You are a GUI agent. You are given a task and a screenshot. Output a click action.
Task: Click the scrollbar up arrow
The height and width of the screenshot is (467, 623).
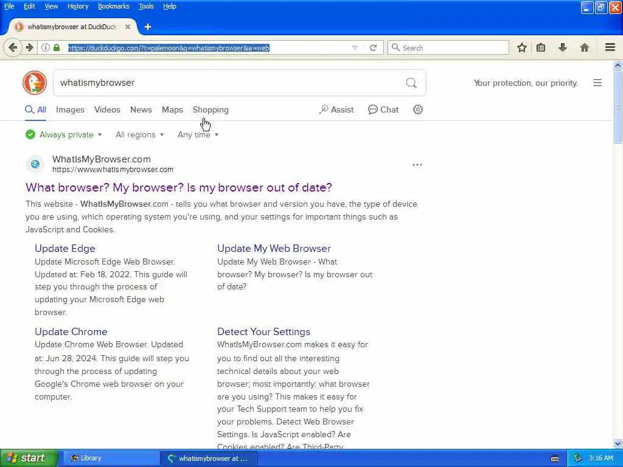pos(618,66)
